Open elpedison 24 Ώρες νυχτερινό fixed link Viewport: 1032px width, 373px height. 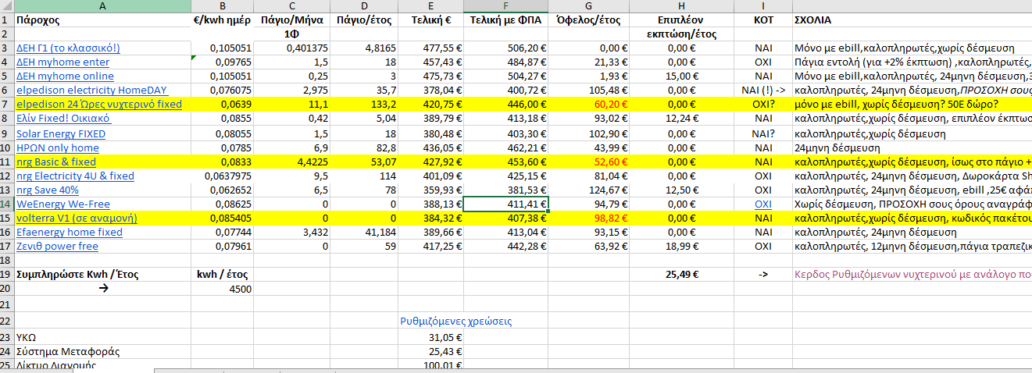pyautogui.click(x=98, y=105)
